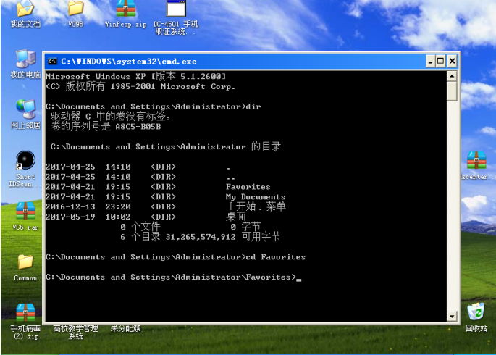Click the cmd.exe title bar system icon

point(53,62)
